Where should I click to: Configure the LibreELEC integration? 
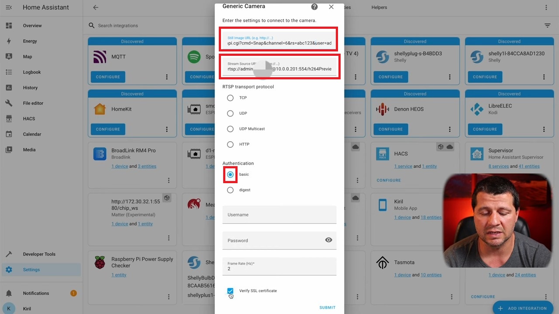pyautogui.click(x=485, y=129)
